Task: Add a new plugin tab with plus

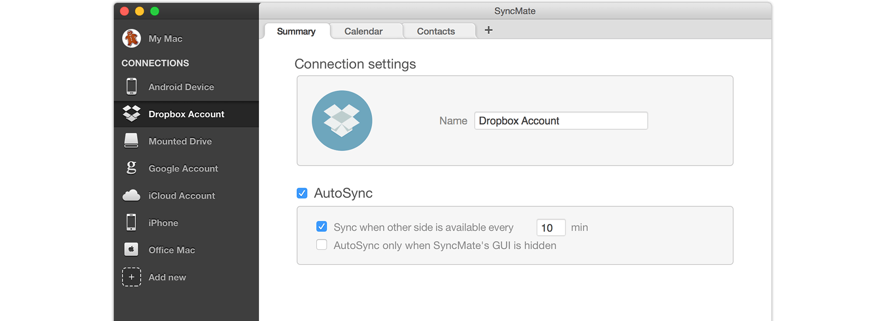Action: coord(488,30)
